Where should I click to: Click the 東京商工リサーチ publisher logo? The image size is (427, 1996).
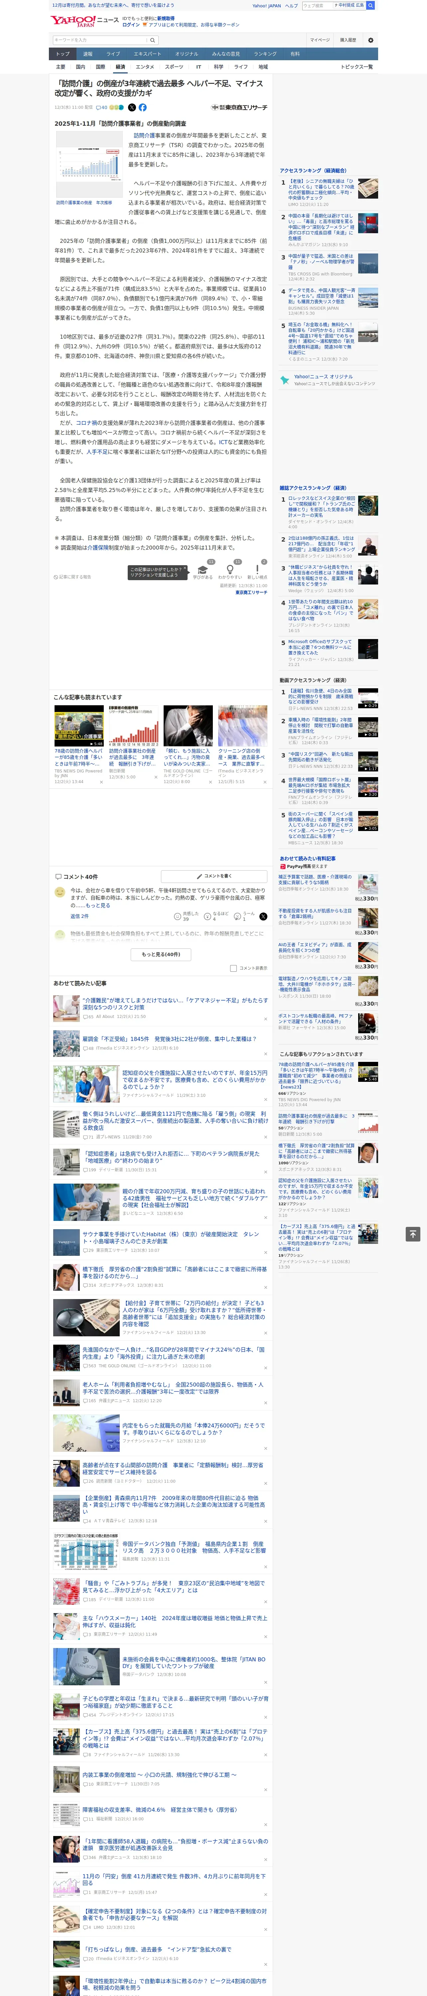[x=239, y=108]
